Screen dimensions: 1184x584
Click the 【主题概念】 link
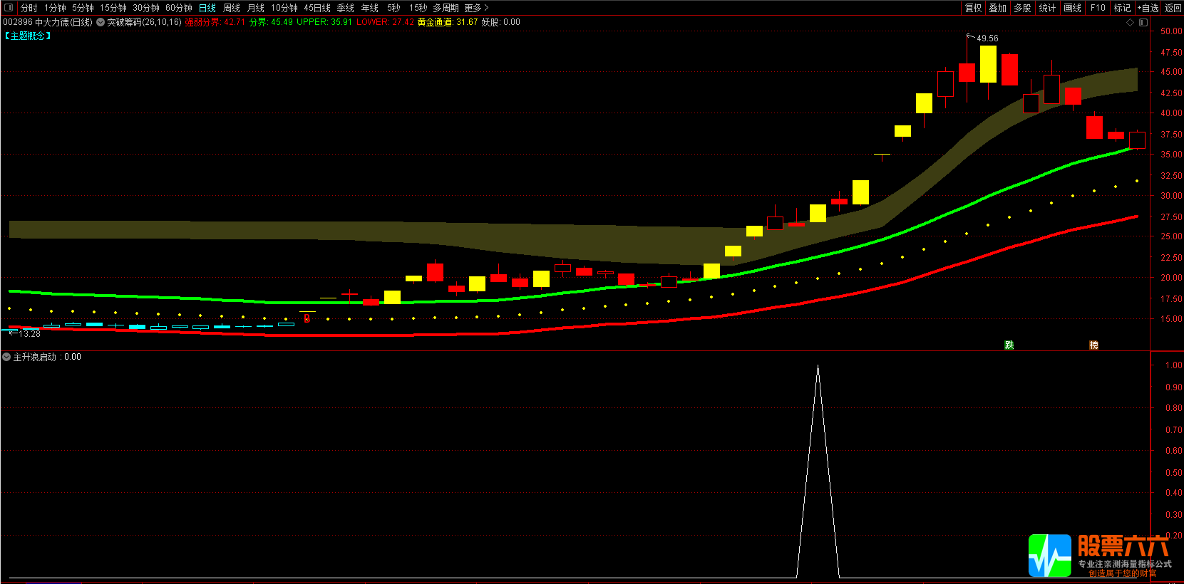coord(28,36)
